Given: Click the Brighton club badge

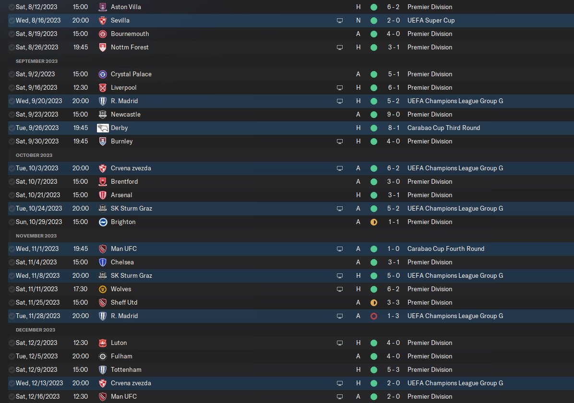Looking at the screenshot, I should click(103, 222).
